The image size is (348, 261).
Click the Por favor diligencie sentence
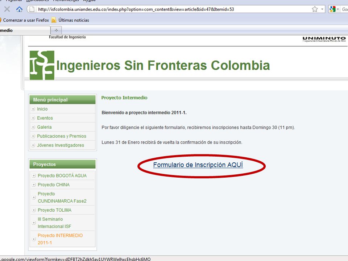point(198,128)
